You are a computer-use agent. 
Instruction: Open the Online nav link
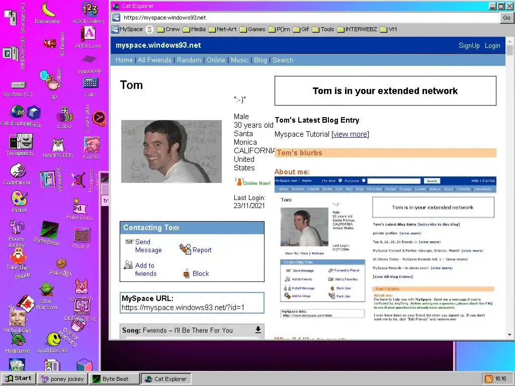pos(216,60)
